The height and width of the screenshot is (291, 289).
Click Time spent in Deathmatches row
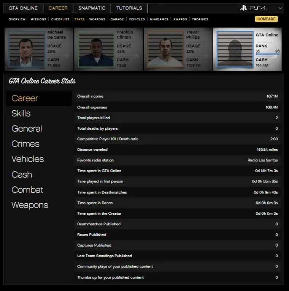pyautogui.click(x=178, y=192)
